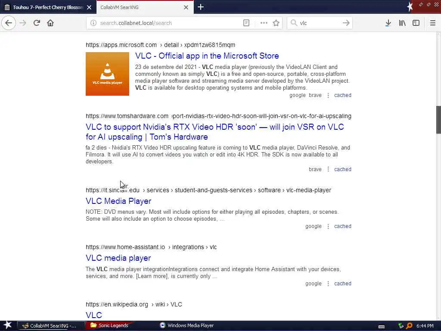Open cached link for Tom's Hardware result
Viewport: 441px width, 331px height.
click(342, 169)
